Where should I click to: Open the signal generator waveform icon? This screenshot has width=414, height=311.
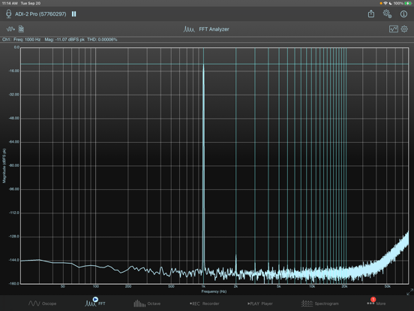(10, 29)
